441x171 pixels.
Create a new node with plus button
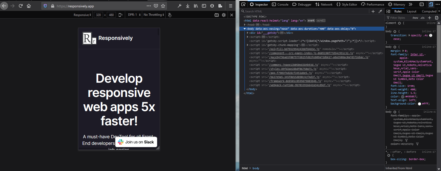tap(373, 11)
